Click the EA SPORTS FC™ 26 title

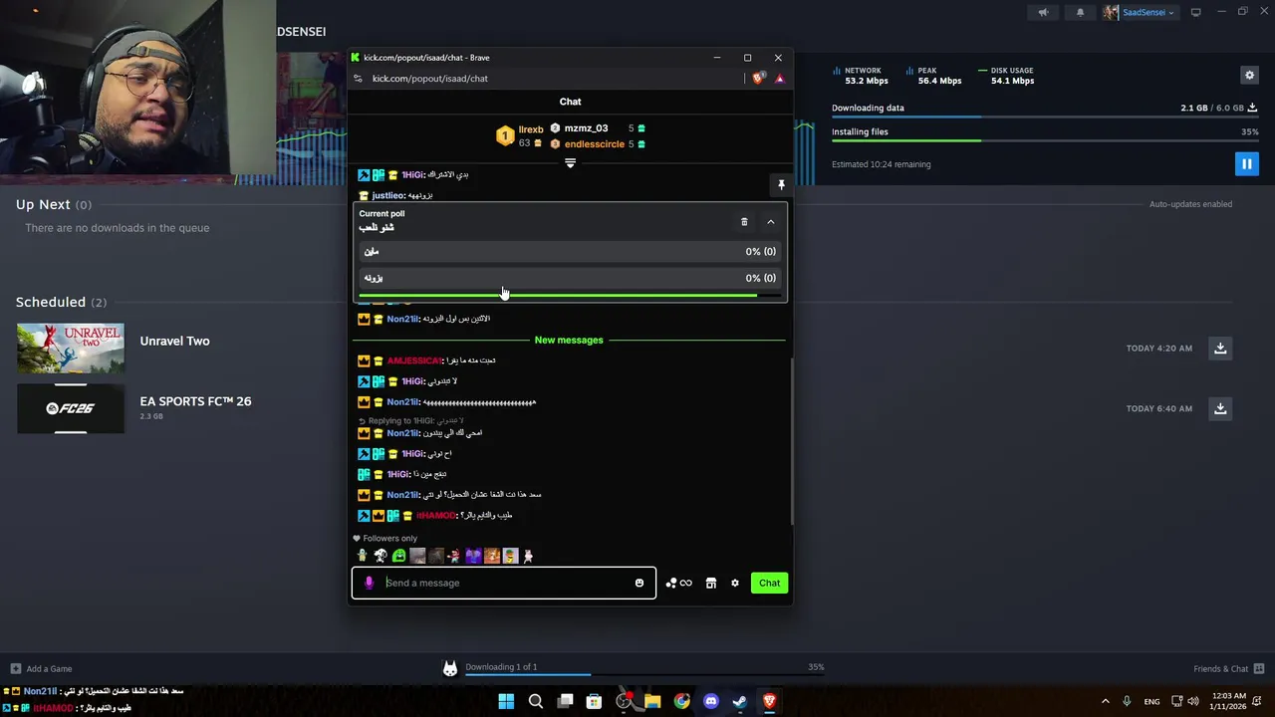(195, 401)
